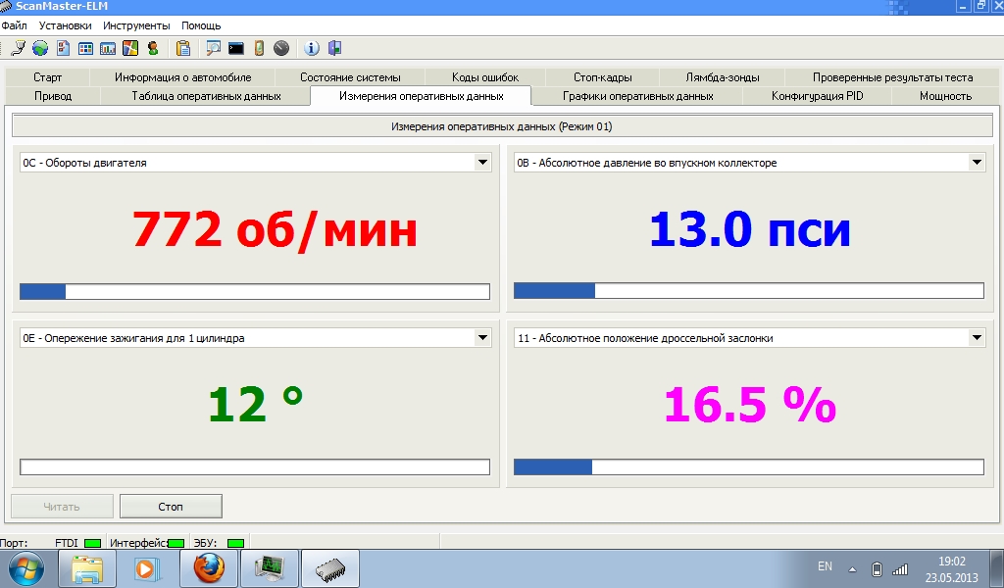Open the Инструменты menu
The image size is (1004, 588).
click(136, 24)
